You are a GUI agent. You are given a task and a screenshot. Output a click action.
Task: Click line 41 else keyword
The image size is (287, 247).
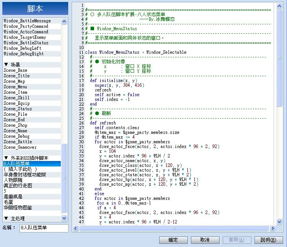pos(99,194)
